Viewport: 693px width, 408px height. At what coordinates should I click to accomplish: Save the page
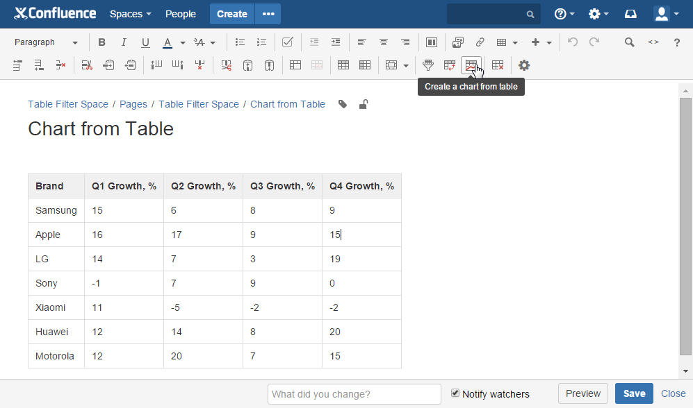633,393
